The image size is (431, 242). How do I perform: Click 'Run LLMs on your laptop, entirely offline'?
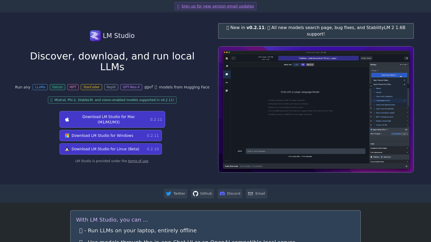click(142, 230)
